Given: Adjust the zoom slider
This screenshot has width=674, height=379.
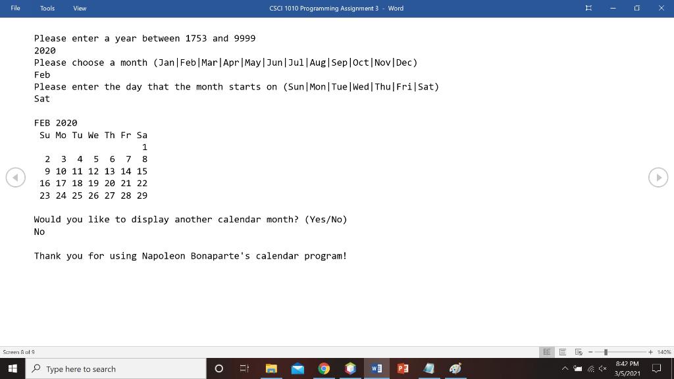Looking at the screenshot, I should (607, 352).
